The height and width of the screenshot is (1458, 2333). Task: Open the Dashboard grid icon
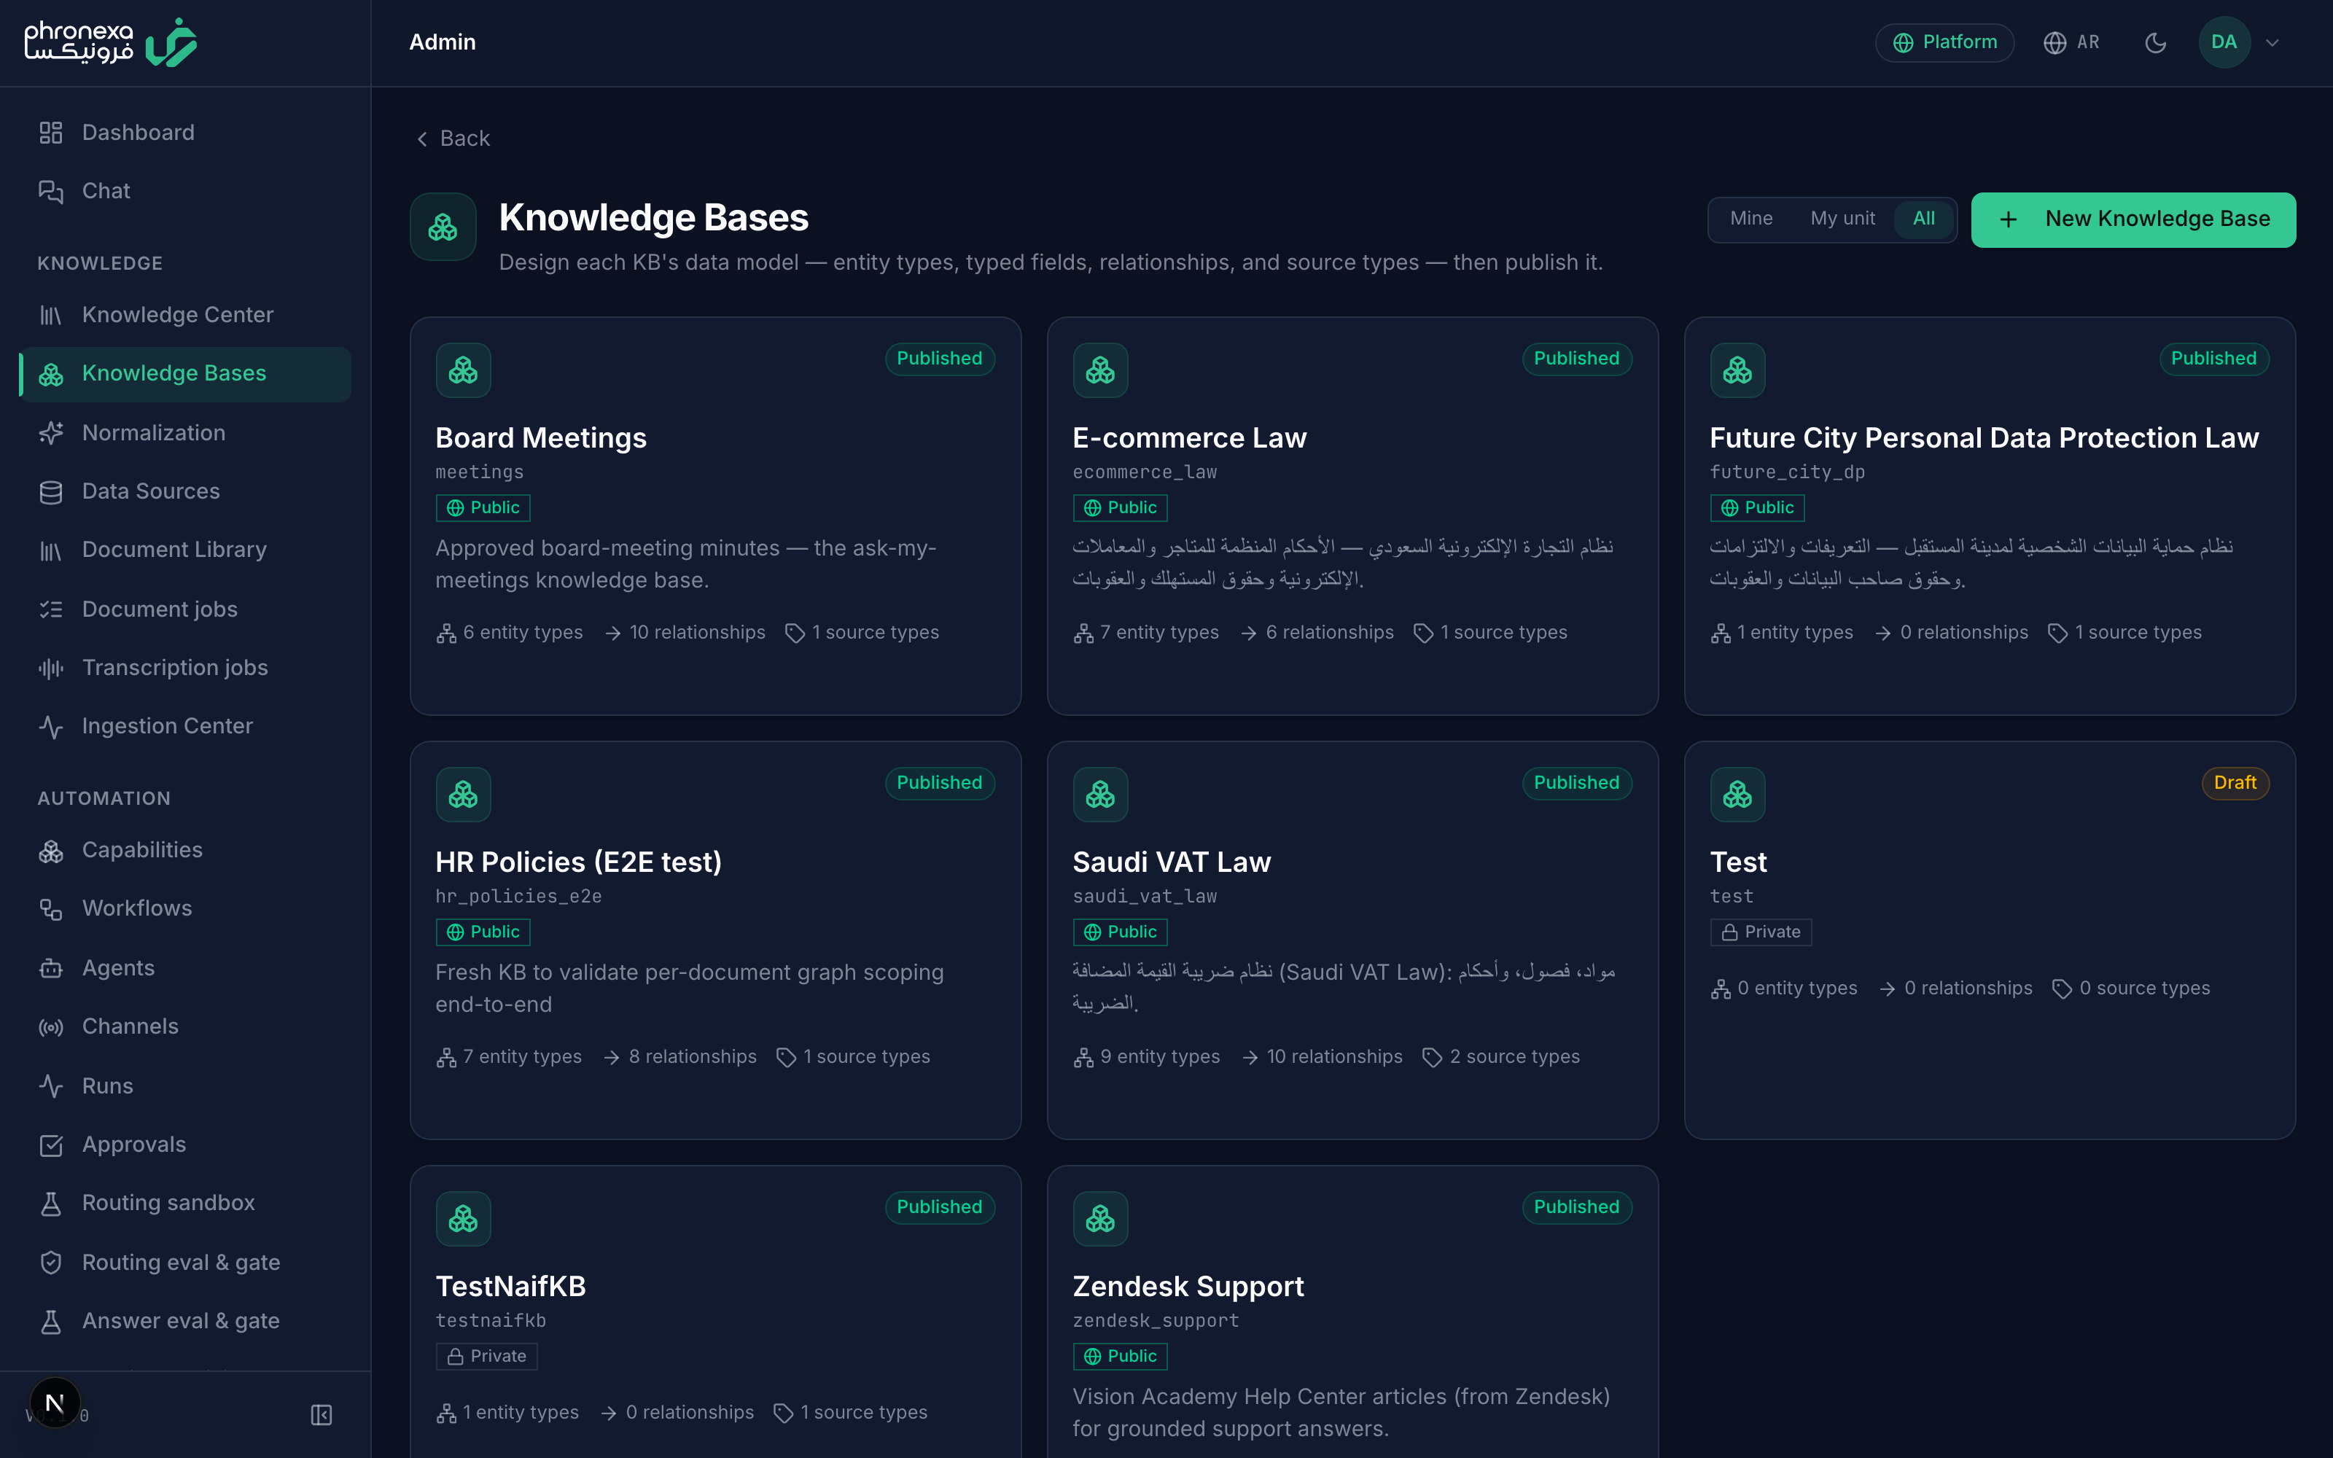[x=51, y=132]
